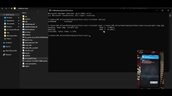Open the Glip folder in sidebar
This screenshot has width=172, height=96.
(8, 33)
